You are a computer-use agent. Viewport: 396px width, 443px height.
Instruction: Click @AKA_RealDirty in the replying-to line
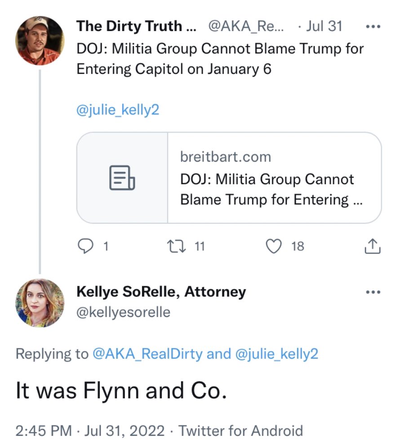[x=147, y=354]
